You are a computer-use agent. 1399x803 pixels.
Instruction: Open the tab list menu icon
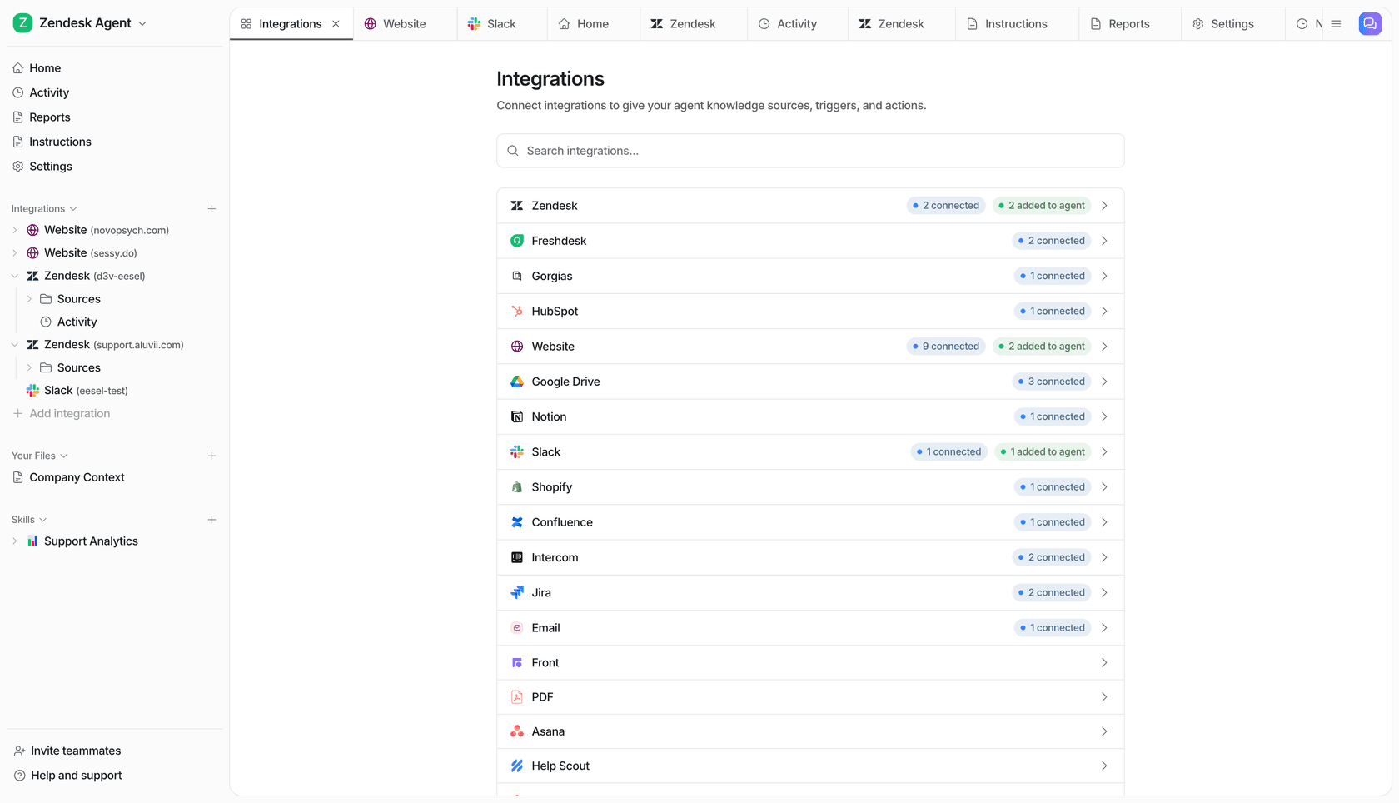(1337, 24)
